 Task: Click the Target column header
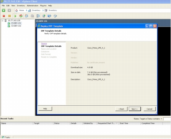(x=43, y=123)
